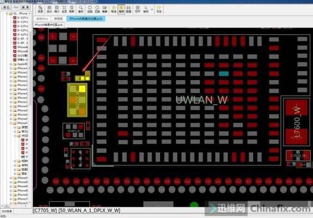Toggle the cancel (取消) selection button
Screen dimensions: 313x218
114,8
